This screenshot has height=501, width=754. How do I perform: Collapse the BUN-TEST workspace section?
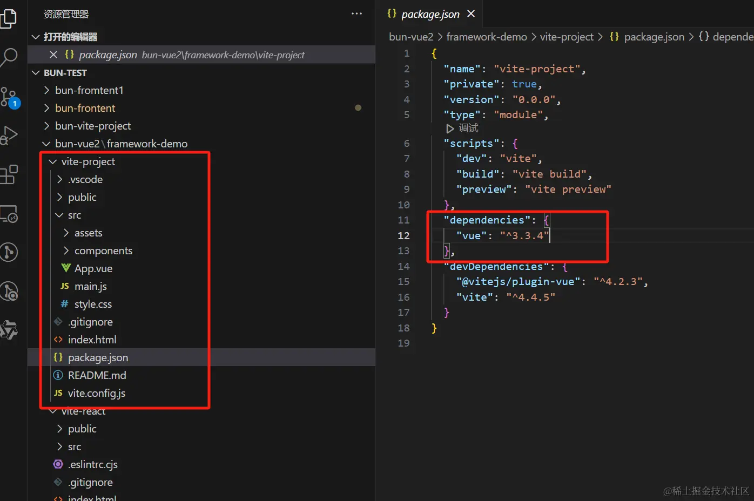(36, 73)
